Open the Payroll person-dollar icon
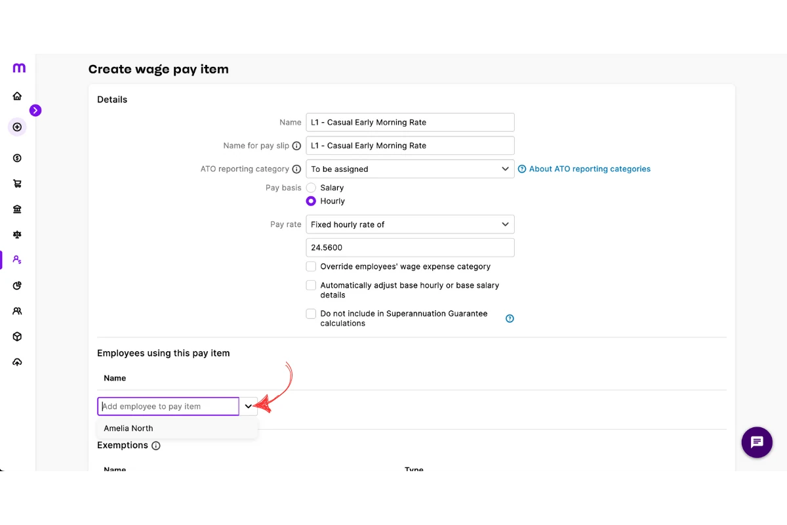 coord(17,260)
